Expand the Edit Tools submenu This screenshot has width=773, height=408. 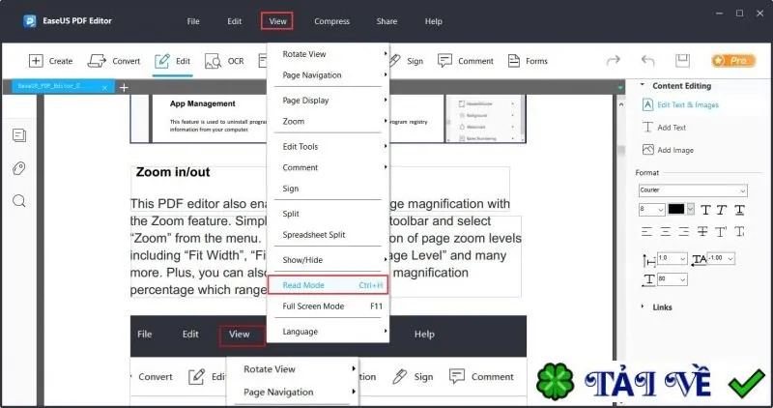point(329,147)
